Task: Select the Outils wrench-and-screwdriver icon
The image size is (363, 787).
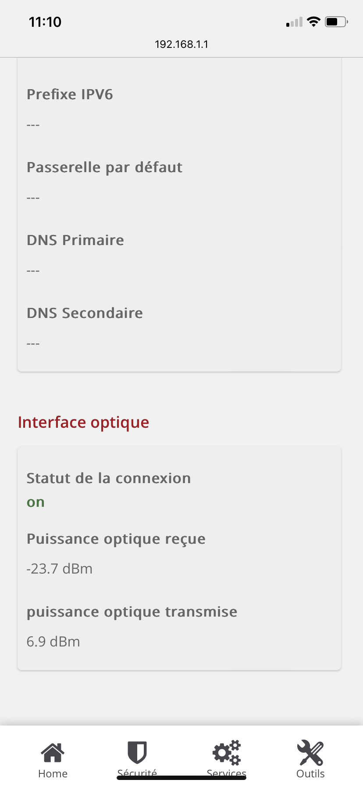Action: tap(310, 752)
